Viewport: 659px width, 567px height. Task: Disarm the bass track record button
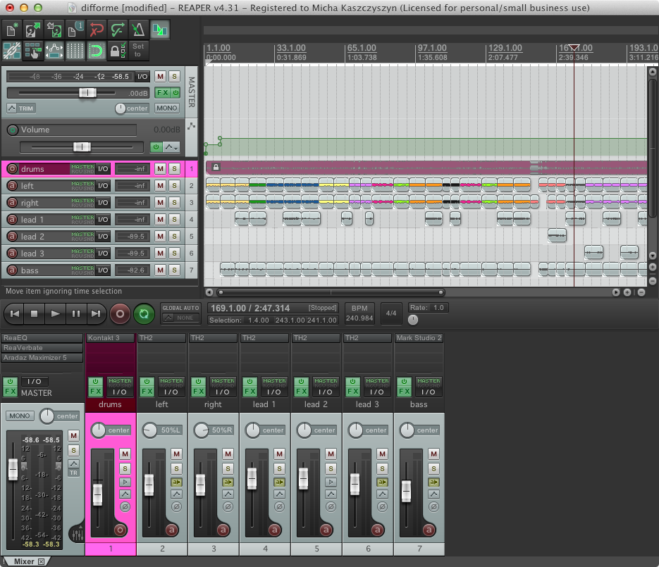click(x=13, y=270)
